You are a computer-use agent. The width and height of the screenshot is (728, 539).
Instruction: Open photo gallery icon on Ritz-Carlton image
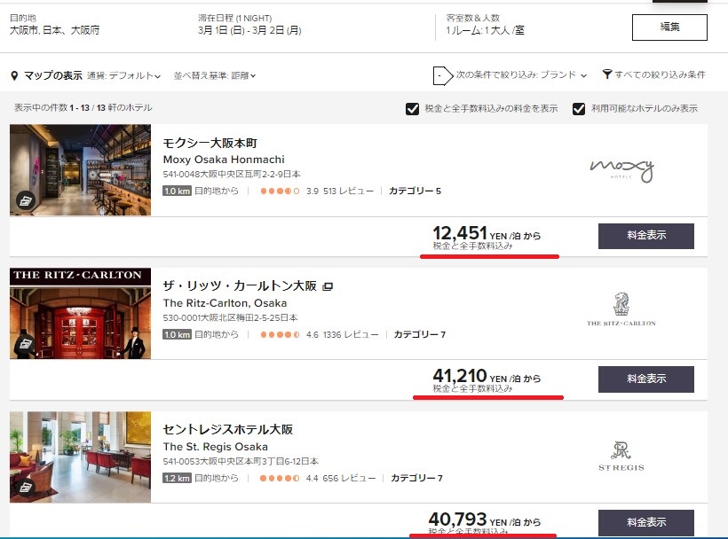(x=26, y=344)
